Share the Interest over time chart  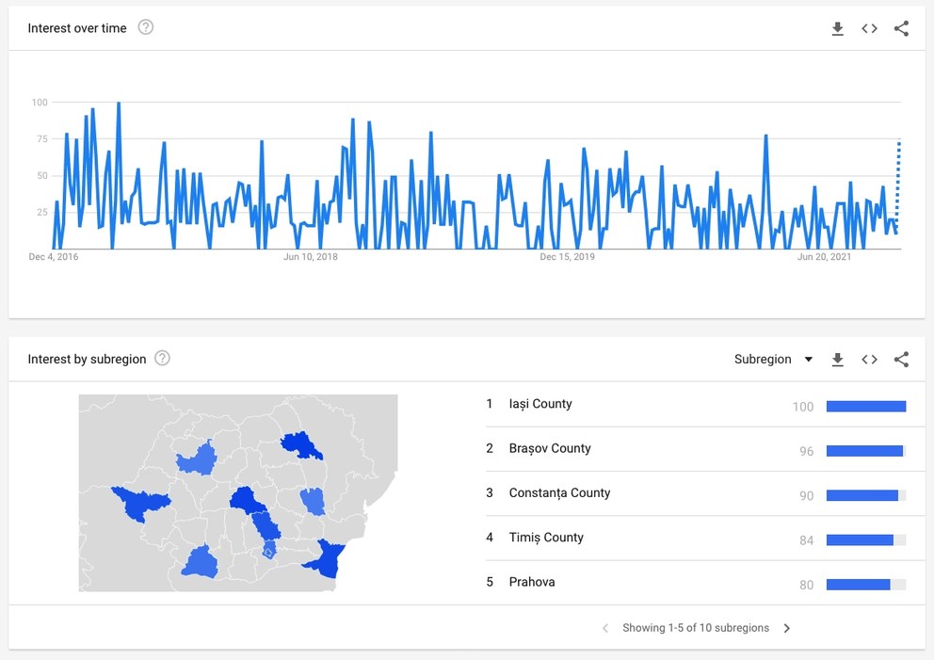point(901,28)
